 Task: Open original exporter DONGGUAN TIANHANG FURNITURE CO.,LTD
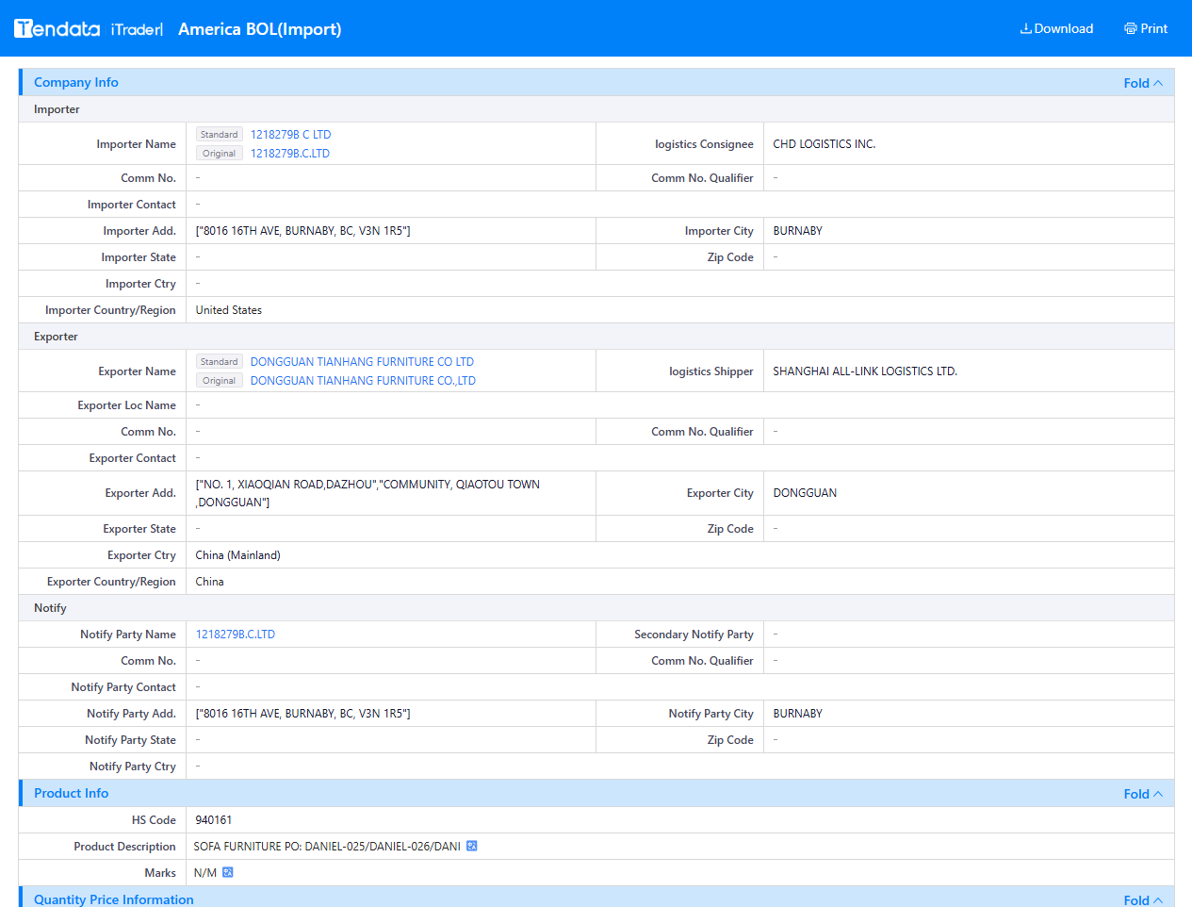click(x=363, y=381)
